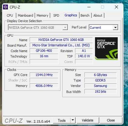Click the Close button at bottom
Viewport: 128px width, 126px height.
coord(111,120)
